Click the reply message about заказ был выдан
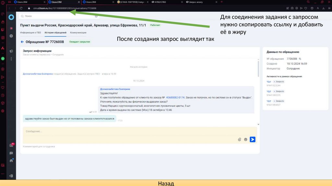Viewport: 332px width, 186px height. [x=69, y=119]
